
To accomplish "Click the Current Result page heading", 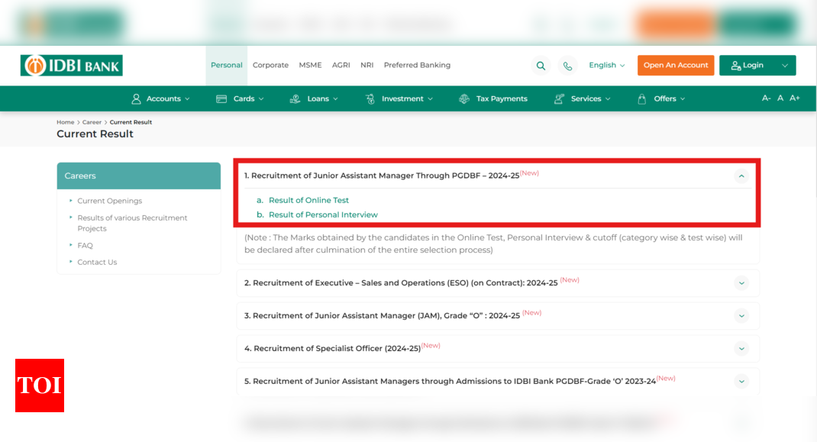I will point(95,134).
